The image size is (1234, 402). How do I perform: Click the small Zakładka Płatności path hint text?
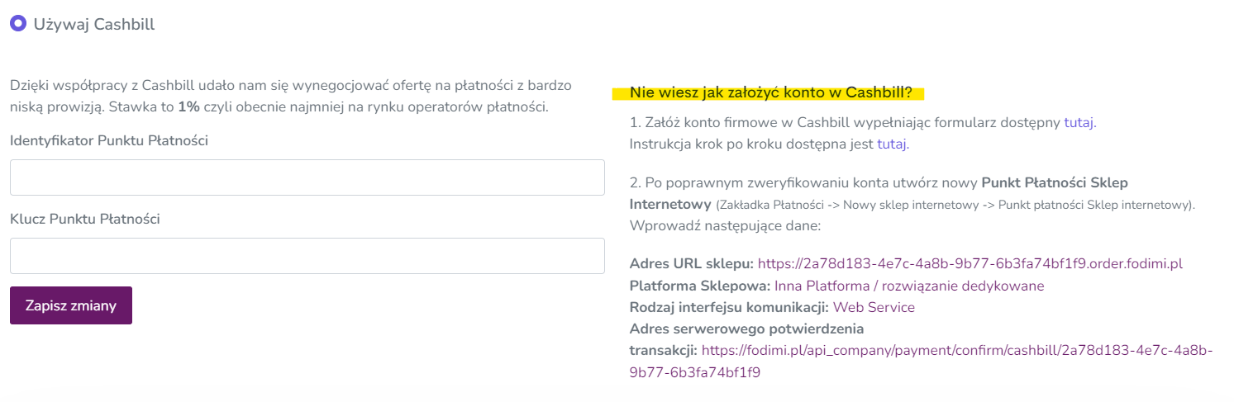[955, 204]
